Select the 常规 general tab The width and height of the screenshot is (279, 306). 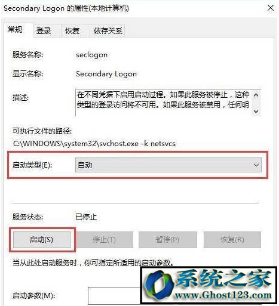(x=15, y=30)
